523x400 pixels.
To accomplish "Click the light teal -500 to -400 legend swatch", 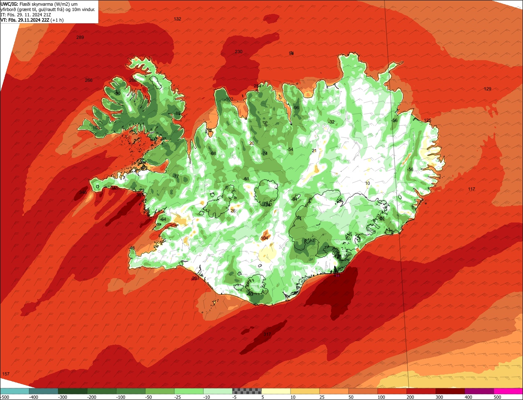I will [15, 391].
